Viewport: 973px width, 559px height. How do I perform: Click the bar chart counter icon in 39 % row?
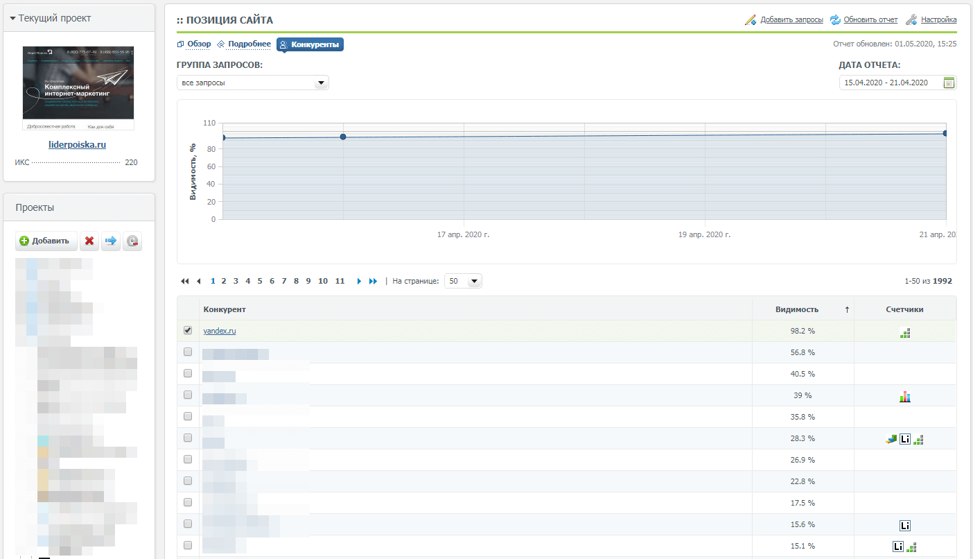[x=905, y=397]
